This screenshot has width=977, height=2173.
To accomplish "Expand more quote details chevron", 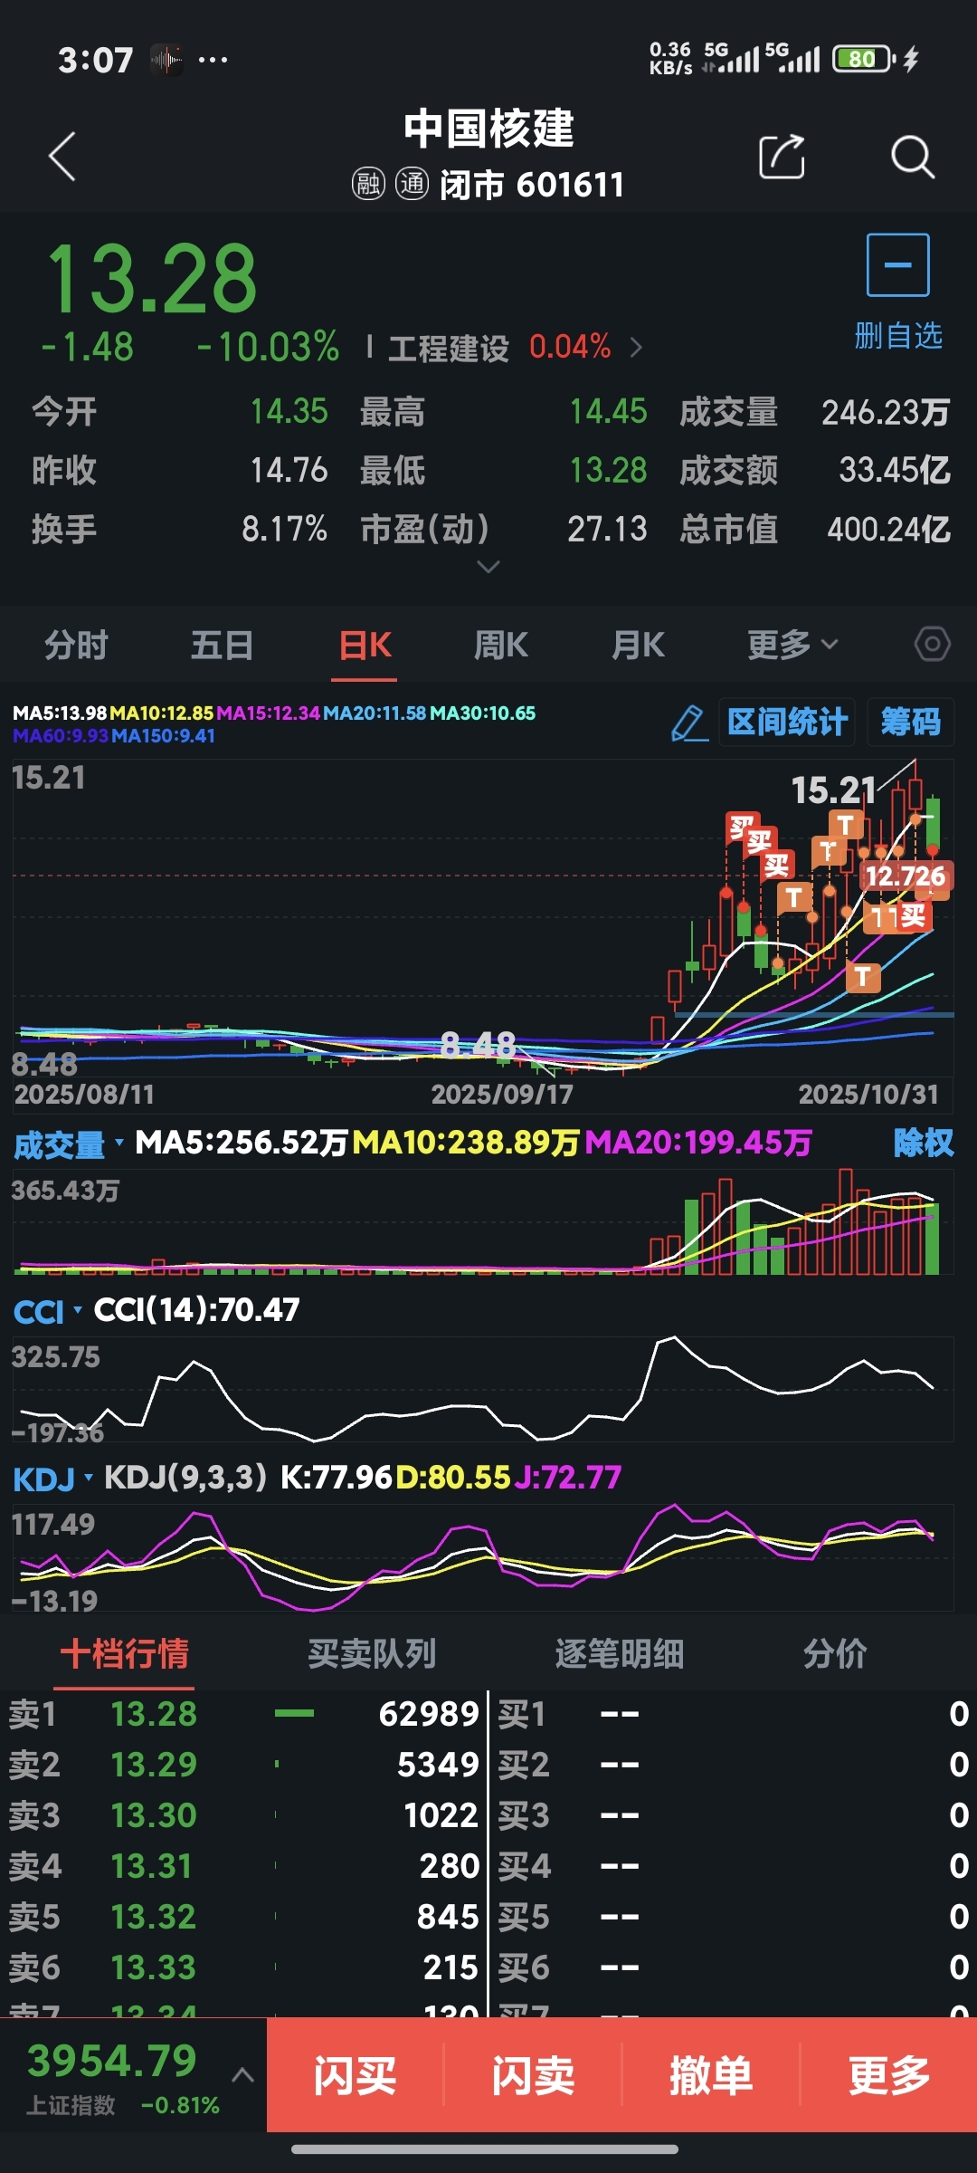I will coord(488,567).
